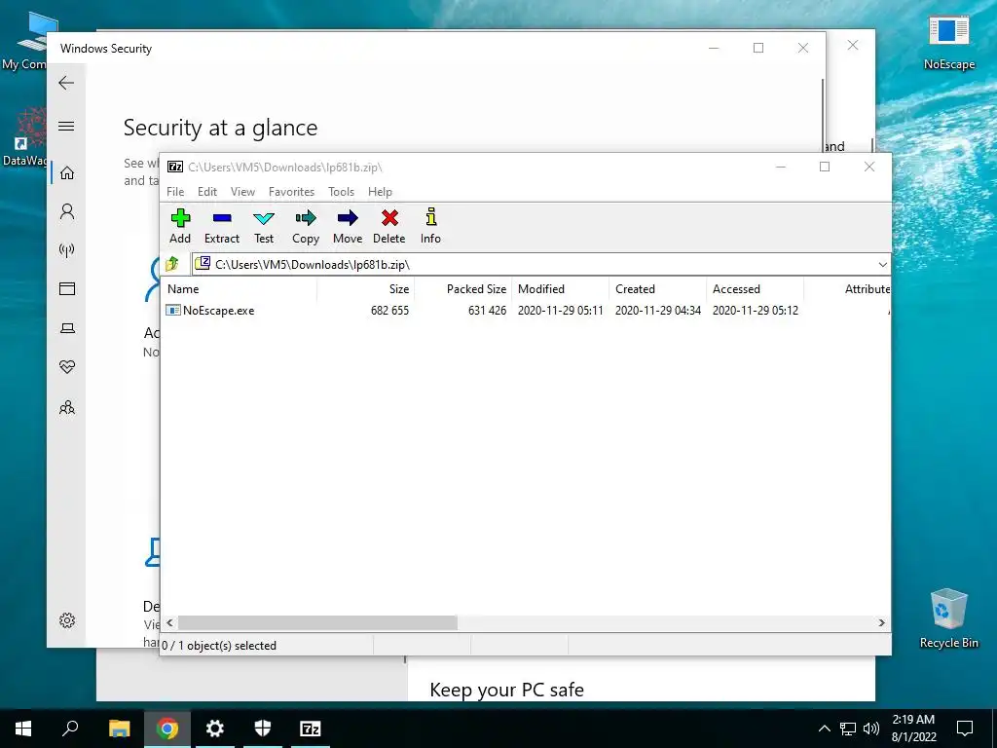The image size is (997, 748).
Task: Open the Recycle Bin desktop icon
Action: click(x=948, y=618)
